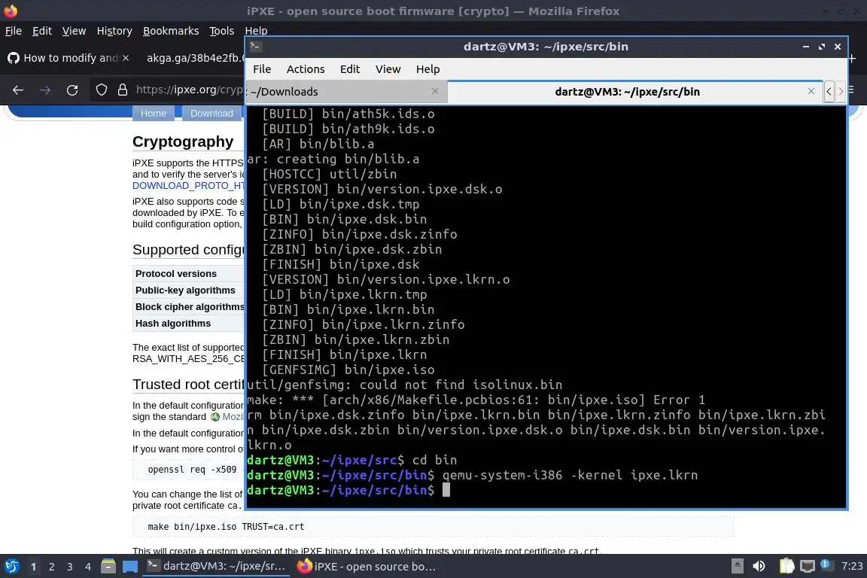Switch to workspace 4
Screen dimensions: 867x578
click(x=87, y=567)
